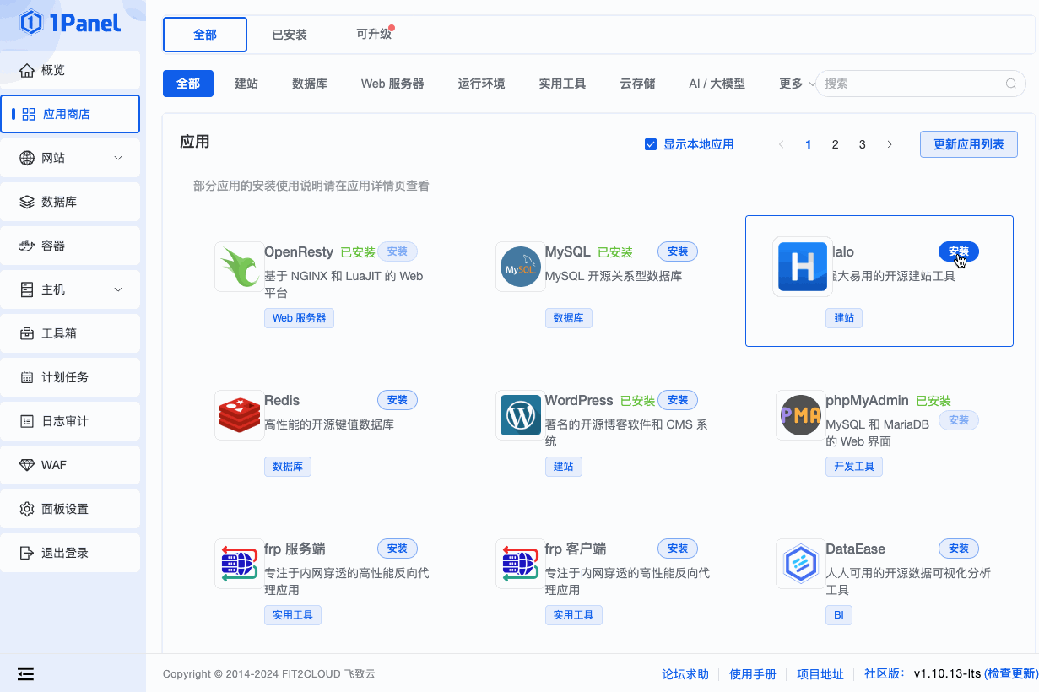Image resolution: width=1039 pixels, height=692 pixels.
Task: Click the frp 客户端 app icon
Action: click(x=521, y=564)
